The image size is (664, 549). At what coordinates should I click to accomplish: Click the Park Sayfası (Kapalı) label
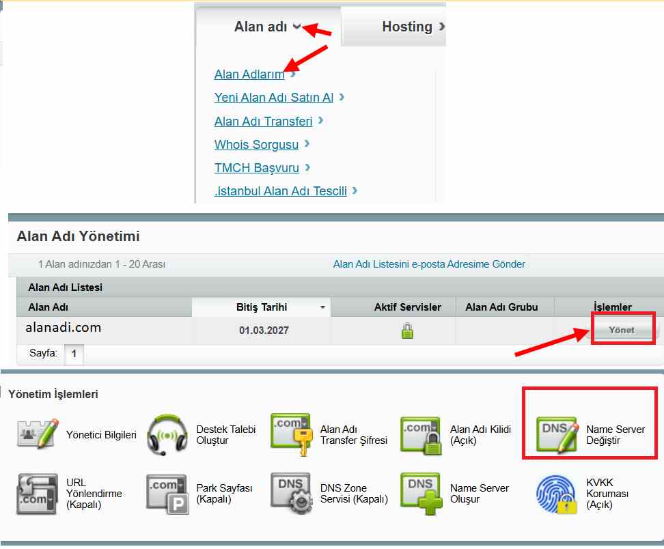[224, 494]
